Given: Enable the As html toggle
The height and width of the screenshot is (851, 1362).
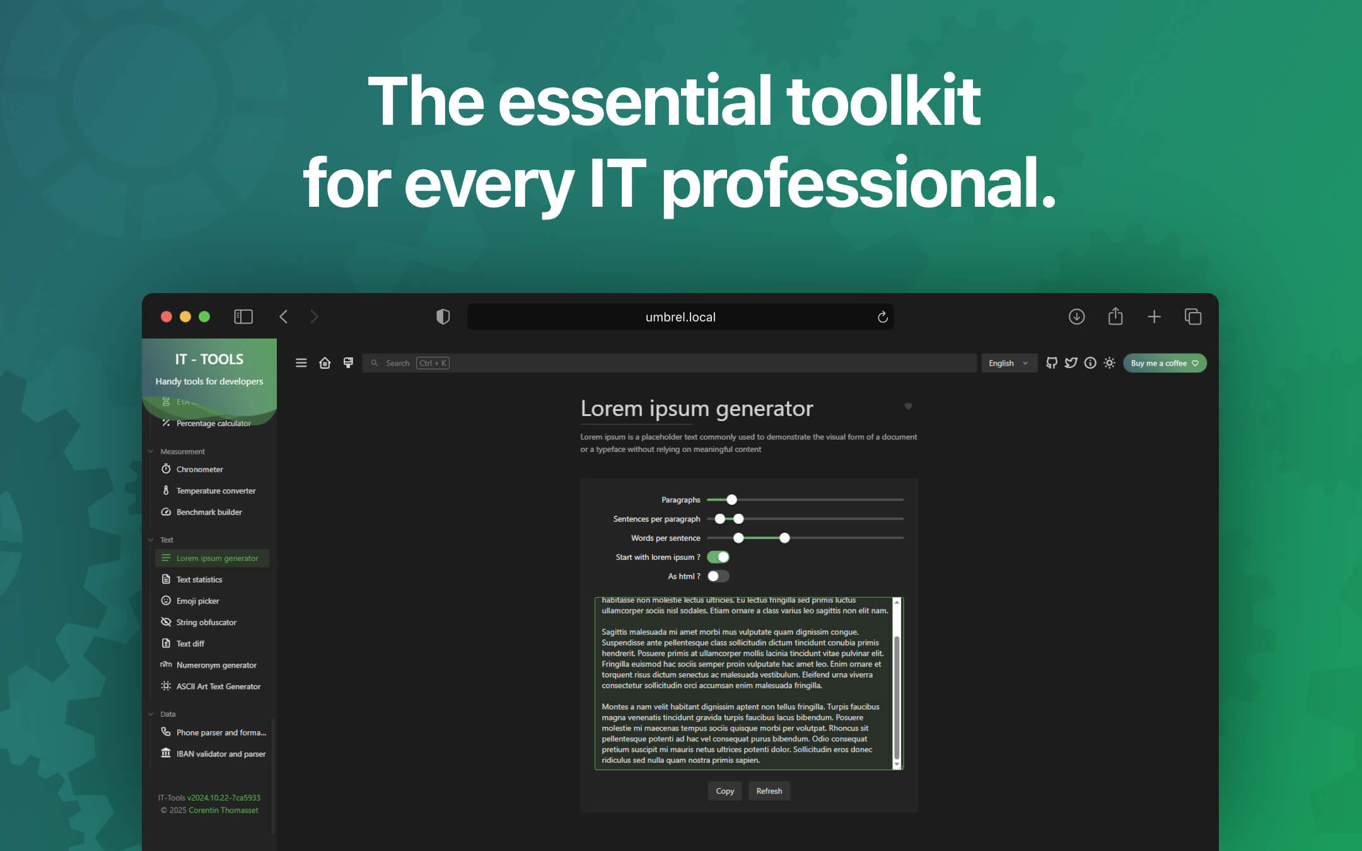Looking at the screenshot, I should [x=717, y=576].
